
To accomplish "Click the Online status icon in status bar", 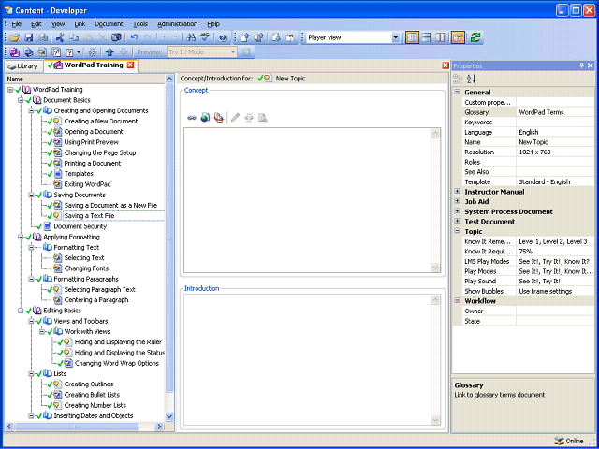I will [559, 441].
